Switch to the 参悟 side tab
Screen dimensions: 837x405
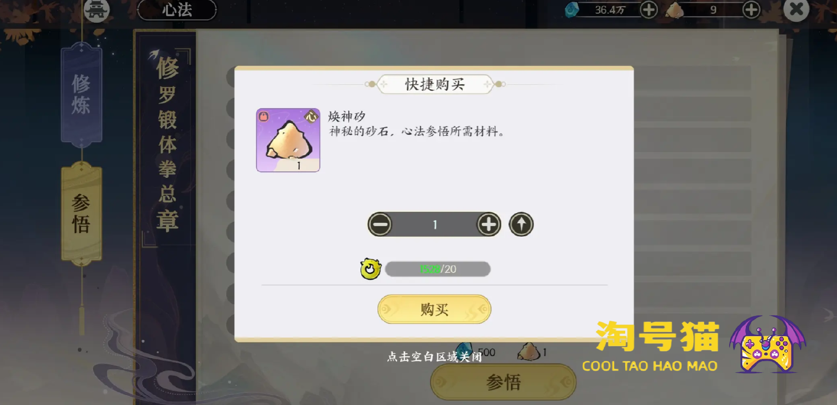pos(81,214)
